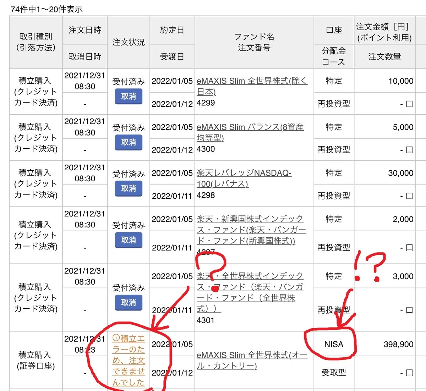
Task: Open eMAXIS Slim 全世界株式(除く日本) fund link
Action: tap(252, 86)
